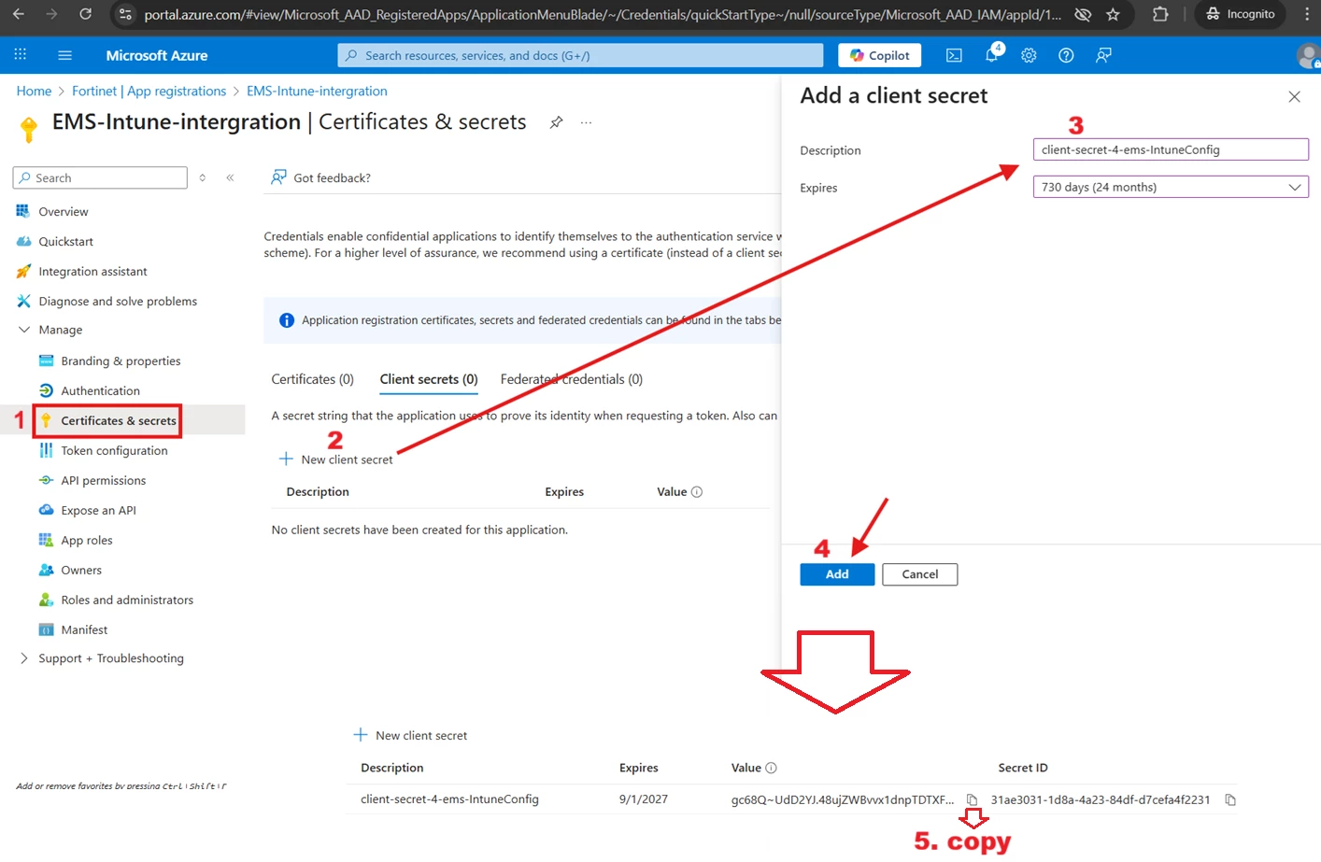Open Expose an API

coord(98,511)
